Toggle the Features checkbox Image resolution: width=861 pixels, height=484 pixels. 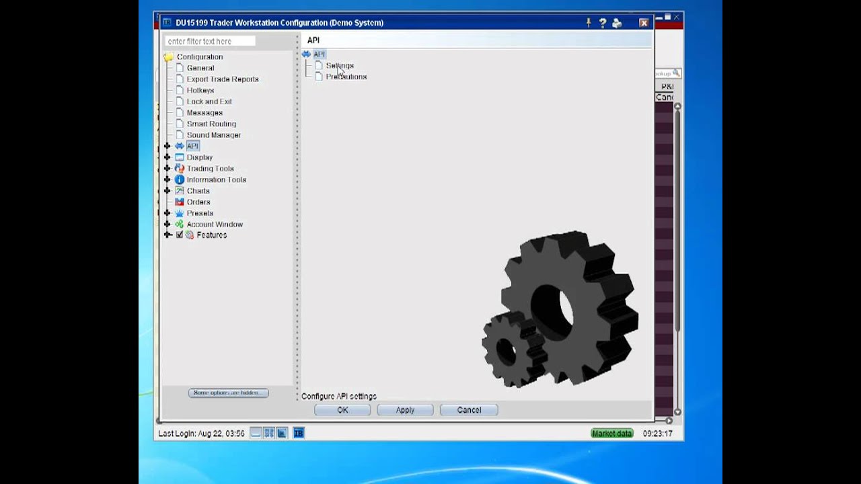click(180, 235)
